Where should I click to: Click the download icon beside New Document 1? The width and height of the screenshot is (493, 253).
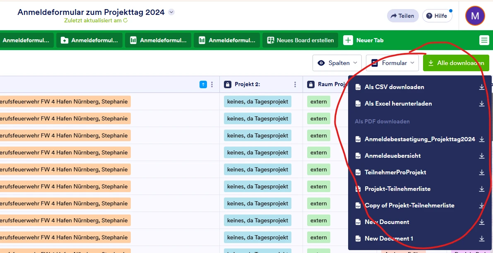click(481, 239)
